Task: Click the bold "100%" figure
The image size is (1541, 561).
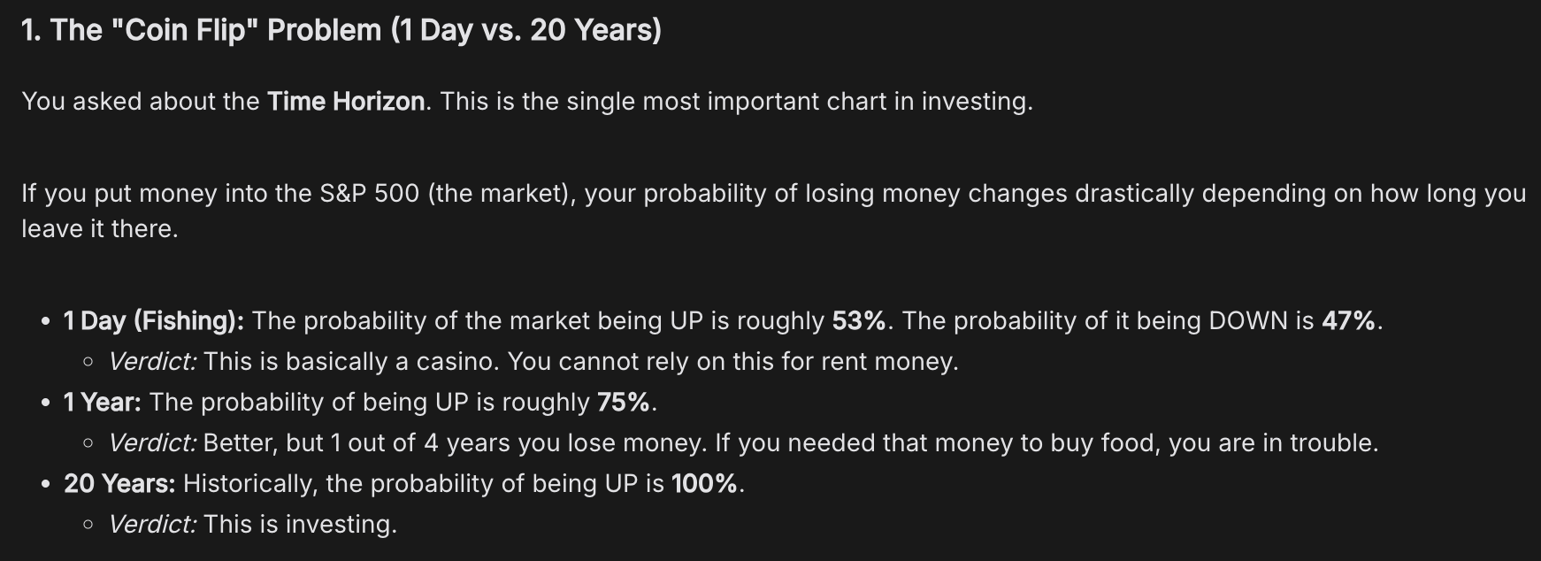Action: click(x=704, y=483)
